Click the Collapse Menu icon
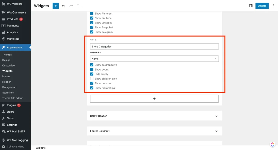The width and height of the screenshot is (278, 150). click(4, 146)
